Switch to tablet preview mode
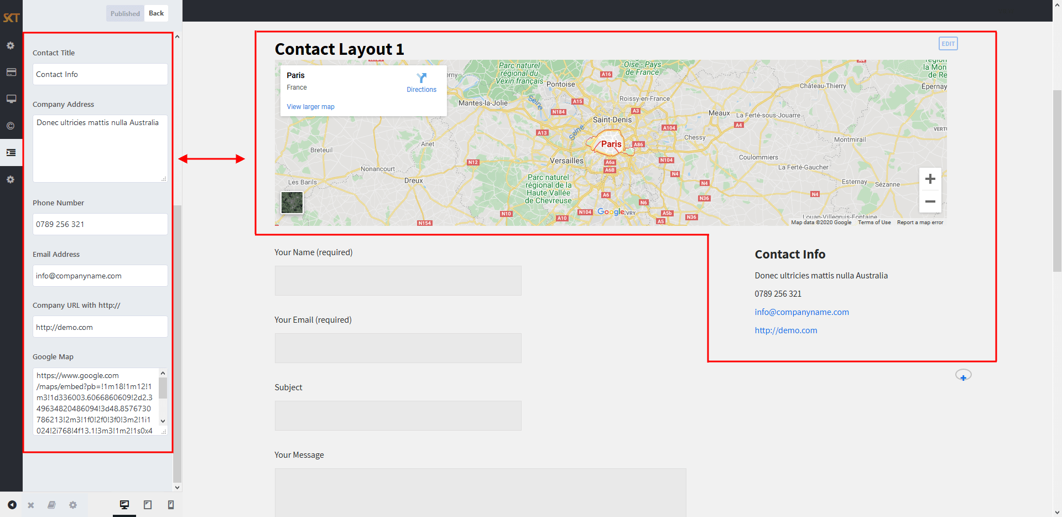The image size is (1062, 517). point(148,505)
